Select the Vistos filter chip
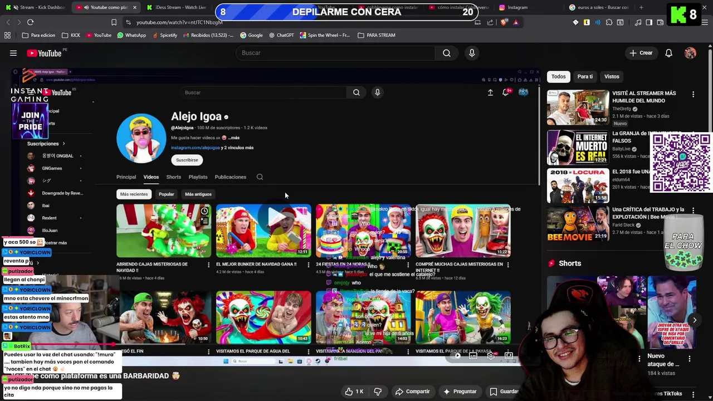The image size is (713, 401). pyautogui.click(x=612, y=77)
